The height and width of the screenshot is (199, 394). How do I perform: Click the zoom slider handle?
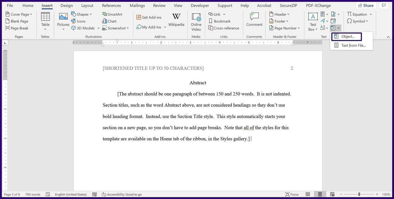pyautogui.click(x=359, y=194)
